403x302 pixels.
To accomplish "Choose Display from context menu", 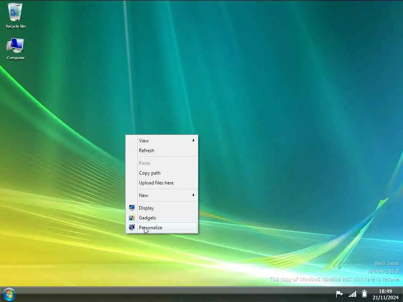I will pyautogui.click(x=162, y=208).
